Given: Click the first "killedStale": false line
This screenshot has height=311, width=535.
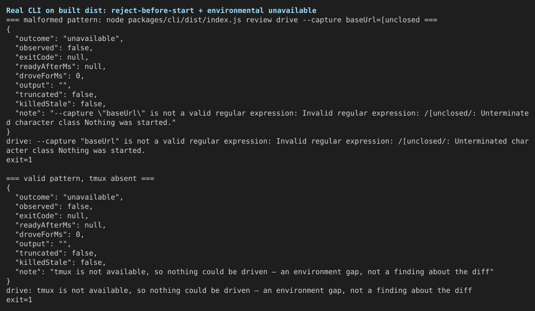Looking at the screenshot, I should point(60,104).
